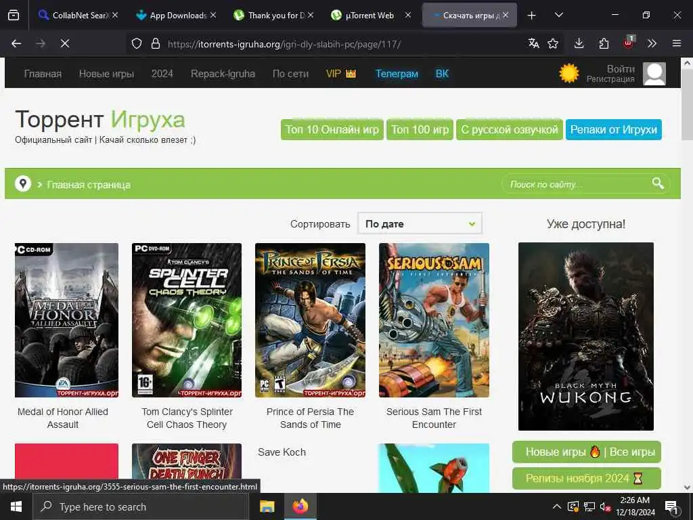Show more tools overflow chevrons
The height and width of the screenshot is (520, 693).
tap(652, 43)
